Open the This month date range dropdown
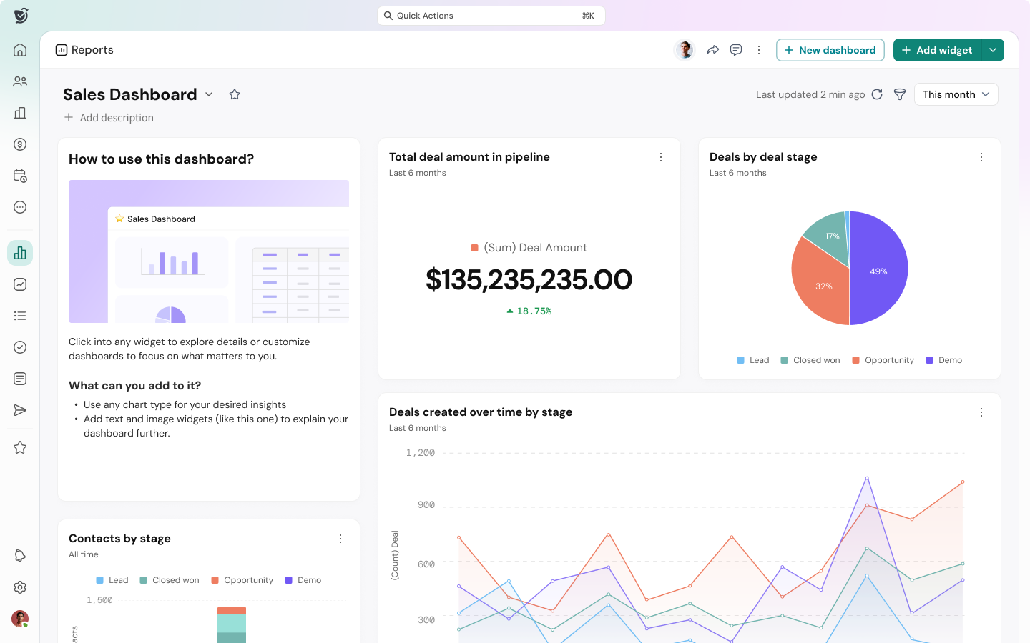Image resolution: width=1030 pixels, height=643 pixels. point(956,94)
